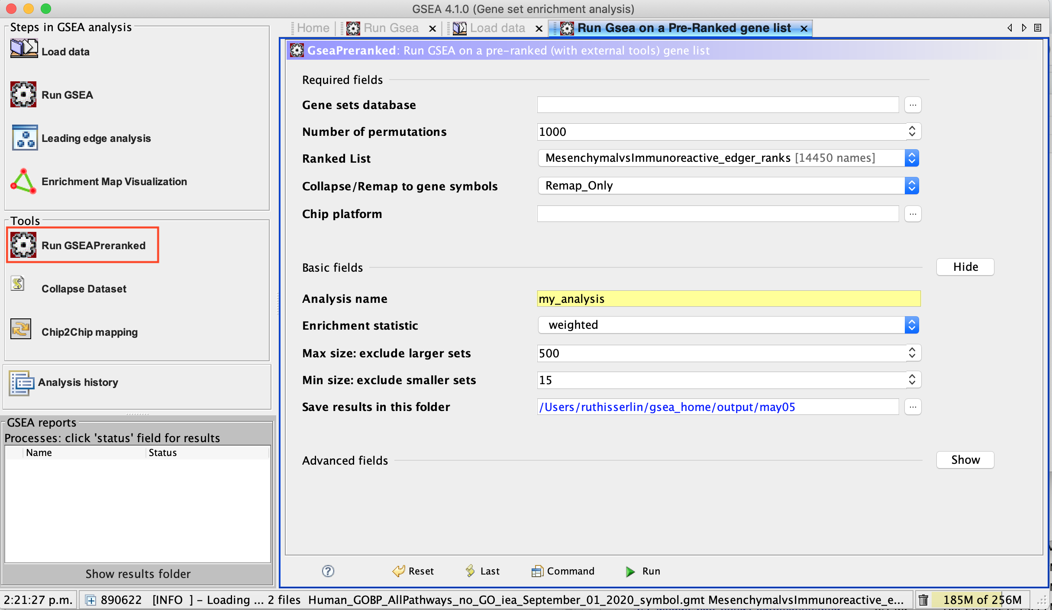Expand log with plus icon in status bar

click(90, 600)
